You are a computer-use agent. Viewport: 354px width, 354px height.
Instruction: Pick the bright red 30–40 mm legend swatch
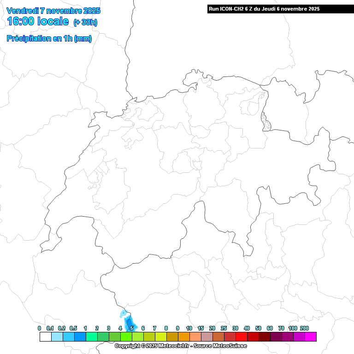pyautogui.click(x=241, y=337)
